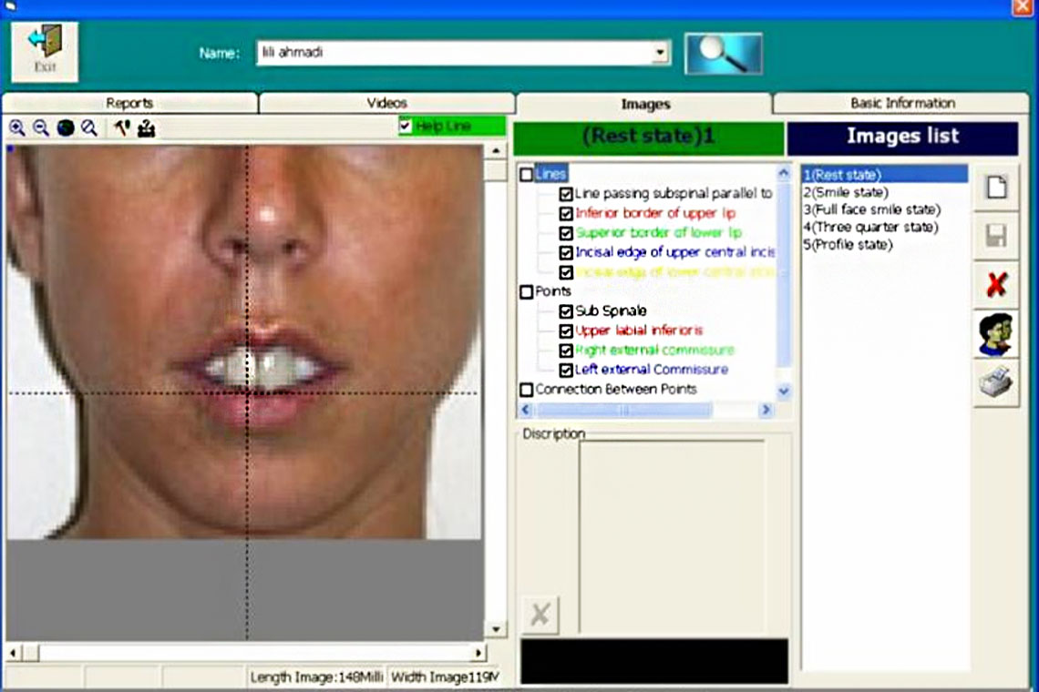Activate the hammer marking tool

click(x=121, y=127)
